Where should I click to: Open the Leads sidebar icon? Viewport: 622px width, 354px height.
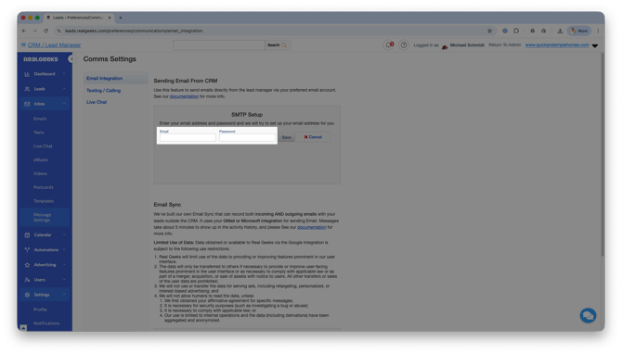click(x=27, y=89)
